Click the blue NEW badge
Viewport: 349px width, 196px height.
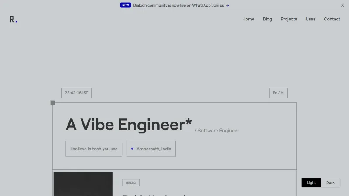click(x=126, y=5)
